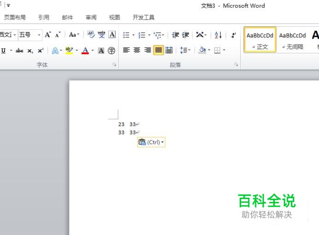
Task: Toggle Character Shading icon
Action: 101,51
